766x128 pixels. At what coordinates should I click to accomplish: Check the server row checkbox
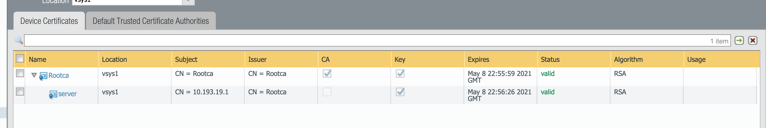coord(20,92)
